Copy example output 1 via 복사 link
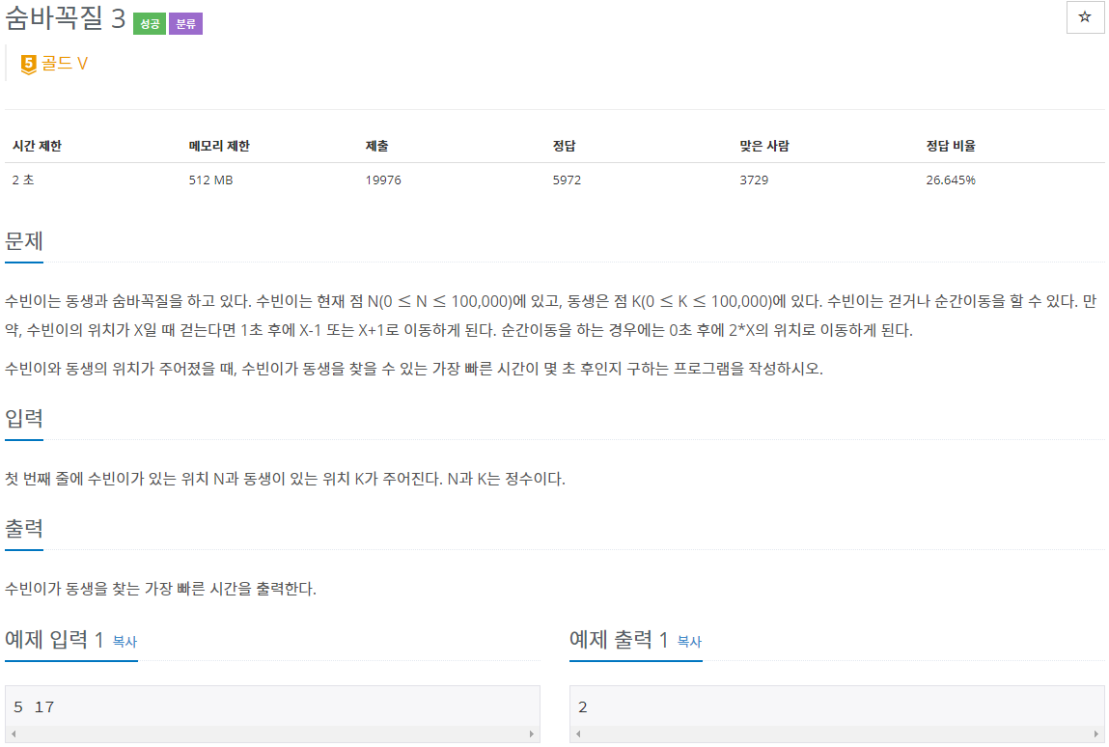This screenshot has height=747, width=1109. tap(689, 642)
